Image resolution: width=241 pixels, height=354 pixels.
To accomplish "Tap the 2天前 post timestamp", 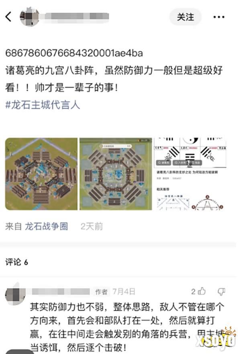I will (92, 226).
